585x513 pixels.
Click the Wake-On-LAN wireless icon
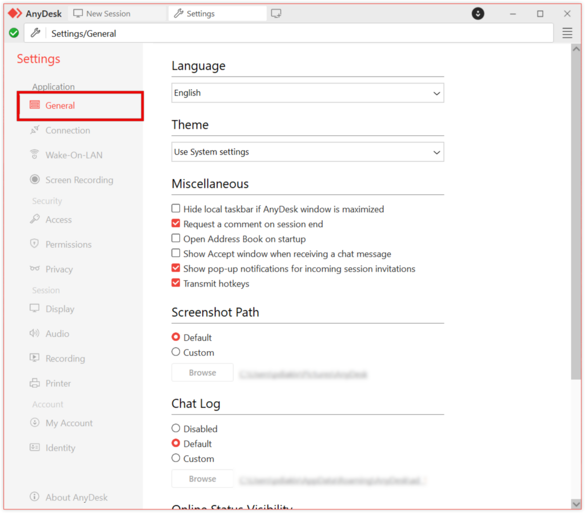pyautogui.click(x=35, y=154)
